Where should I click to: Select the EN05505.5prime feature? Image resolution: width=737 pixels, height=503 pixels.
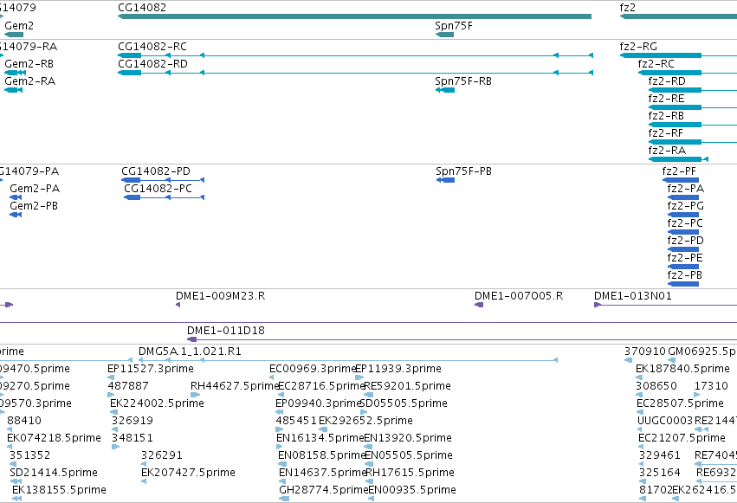(369, 465)
